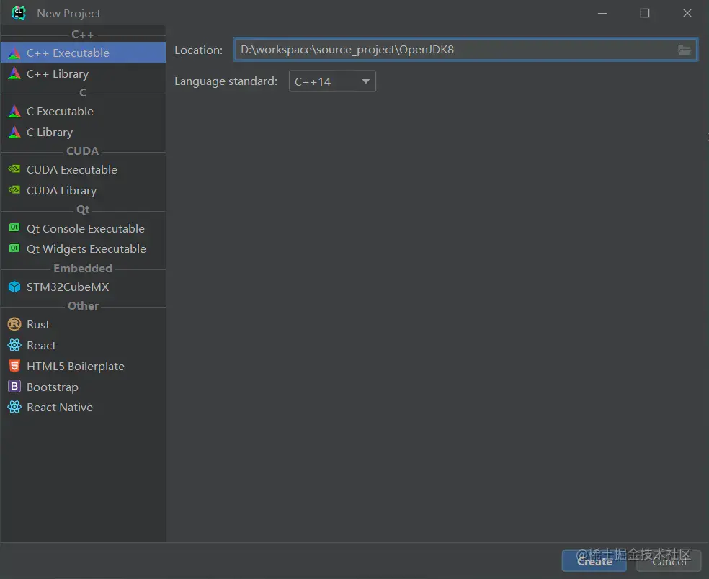Click the React atom icon
The width and height of the screenshot is (709, 579).
point(14,345)
